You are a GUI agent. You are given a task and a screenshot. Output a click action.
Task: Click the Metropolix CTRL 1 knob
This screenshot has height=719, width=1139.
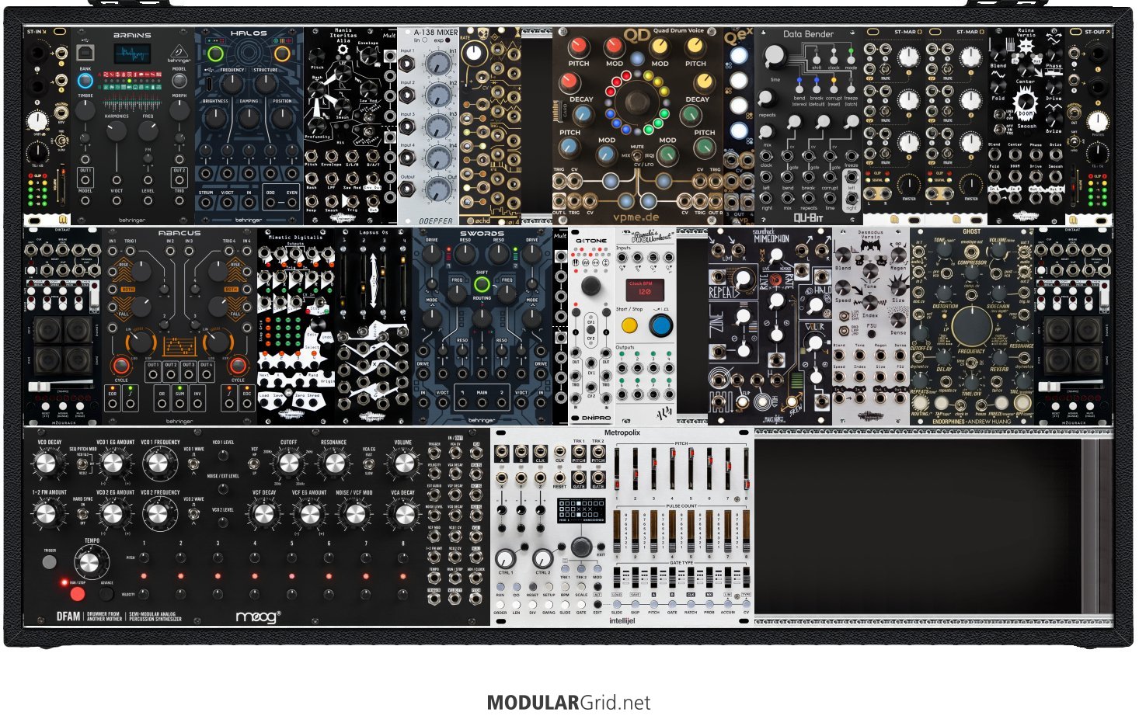click(506, 558)
